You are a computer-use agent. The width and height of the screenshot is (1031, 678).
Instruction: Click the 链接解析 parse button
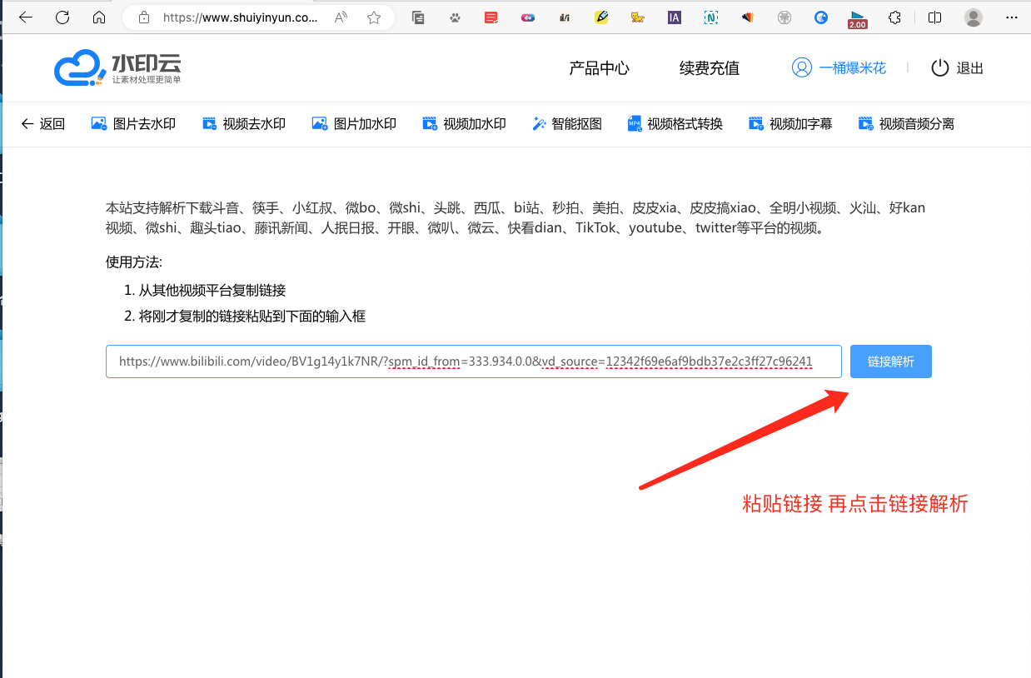[890, 361]
